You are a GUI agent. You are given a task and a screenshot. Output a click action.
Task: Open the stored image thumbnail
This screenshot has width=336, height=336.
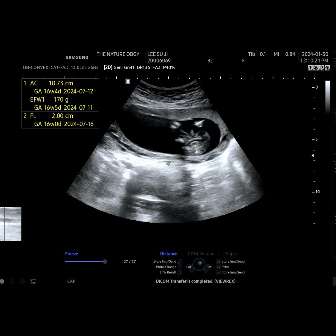coord(11,224)
